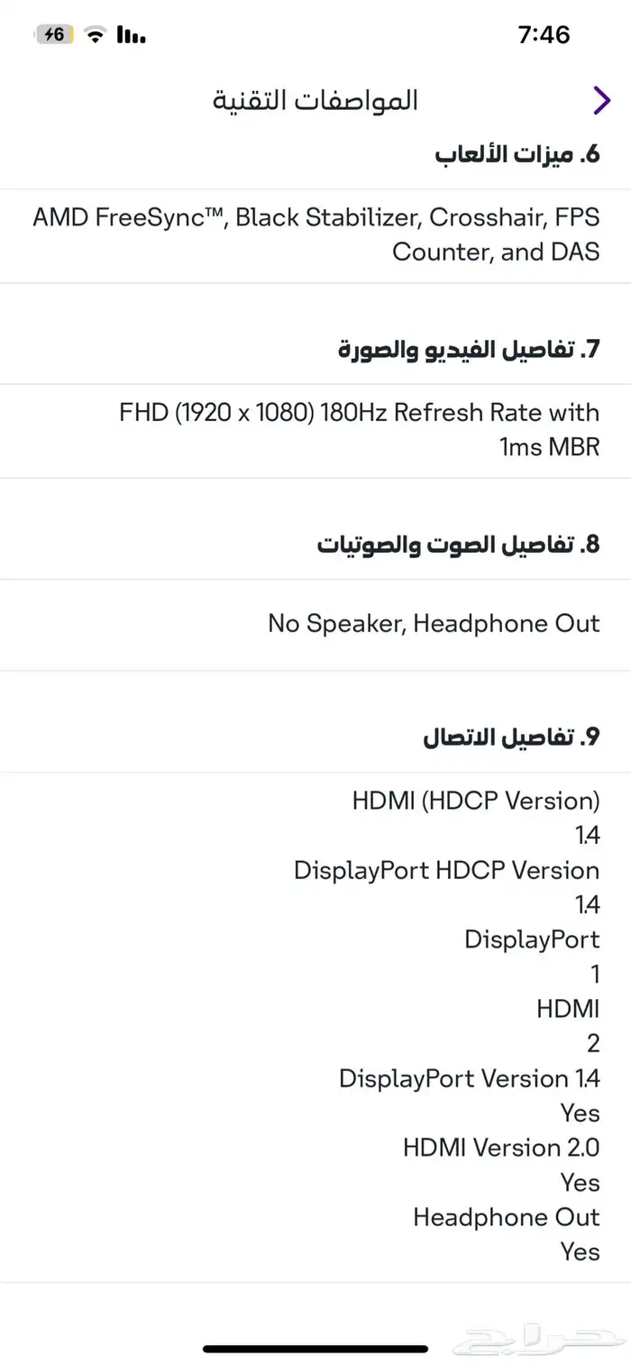Tap the purple back chevron arrow
This screenshot has width=631, height=1365.
coord(601,100)
